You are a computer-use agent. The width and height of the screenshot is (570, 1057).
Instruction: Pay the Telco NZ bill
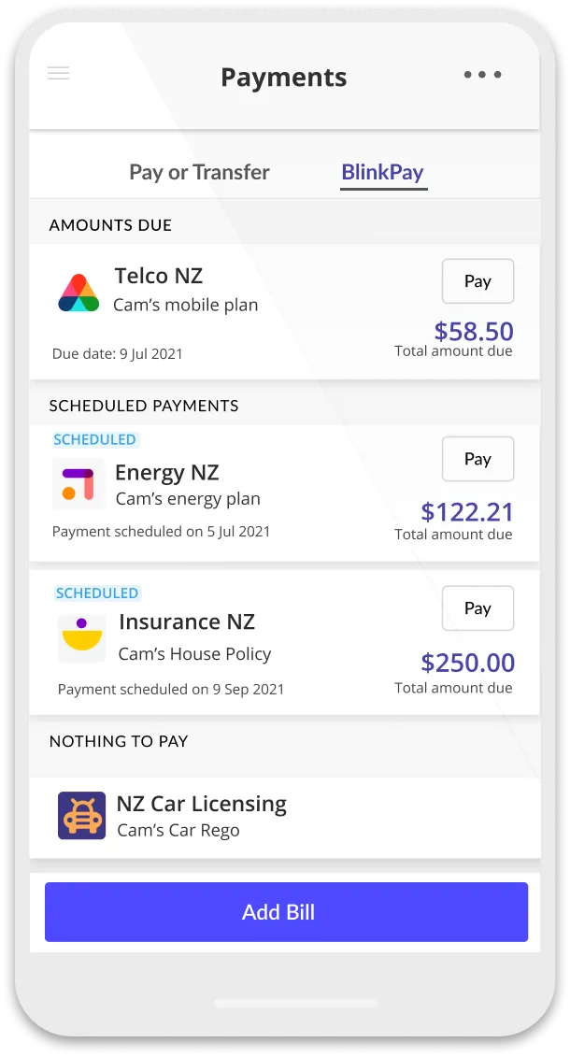[x=477, y=280]
